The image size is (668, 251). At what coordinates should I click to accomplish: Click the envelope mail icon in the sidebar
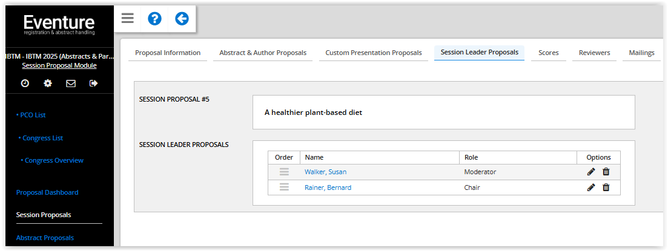pos(71,83)
